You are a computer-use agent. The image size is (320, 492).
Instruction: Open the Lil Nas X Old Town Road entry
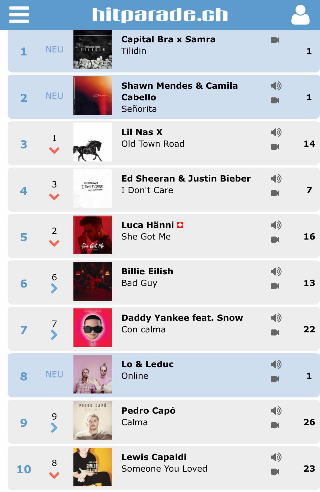coord(164,143)
